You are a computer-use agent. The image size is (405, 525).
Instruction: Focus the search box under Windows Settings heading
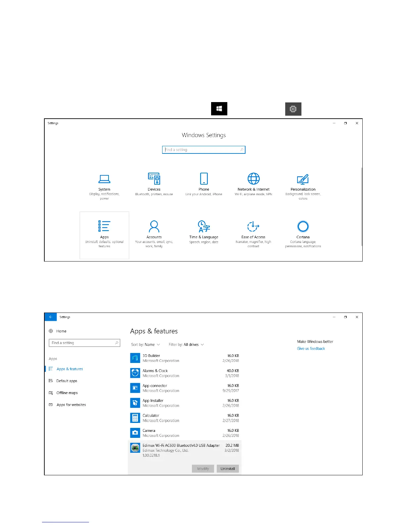tap(204, 150)
